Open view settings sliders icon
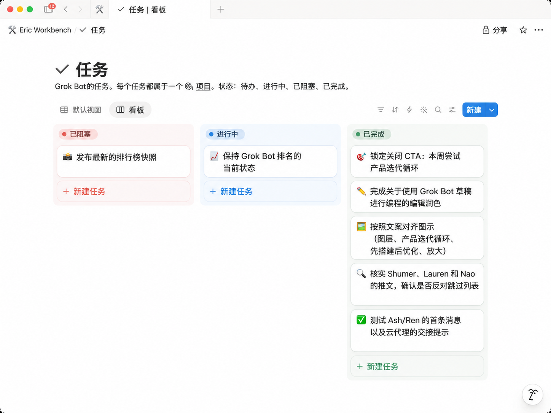The image size is (551, 413). point(452,110)
